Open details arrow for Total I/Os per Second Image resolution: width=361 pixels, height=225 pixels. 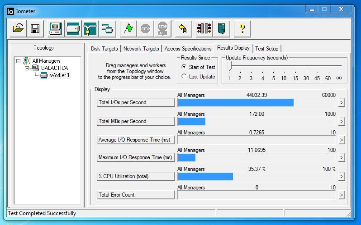pyautogui.click(x=342, y=102)
